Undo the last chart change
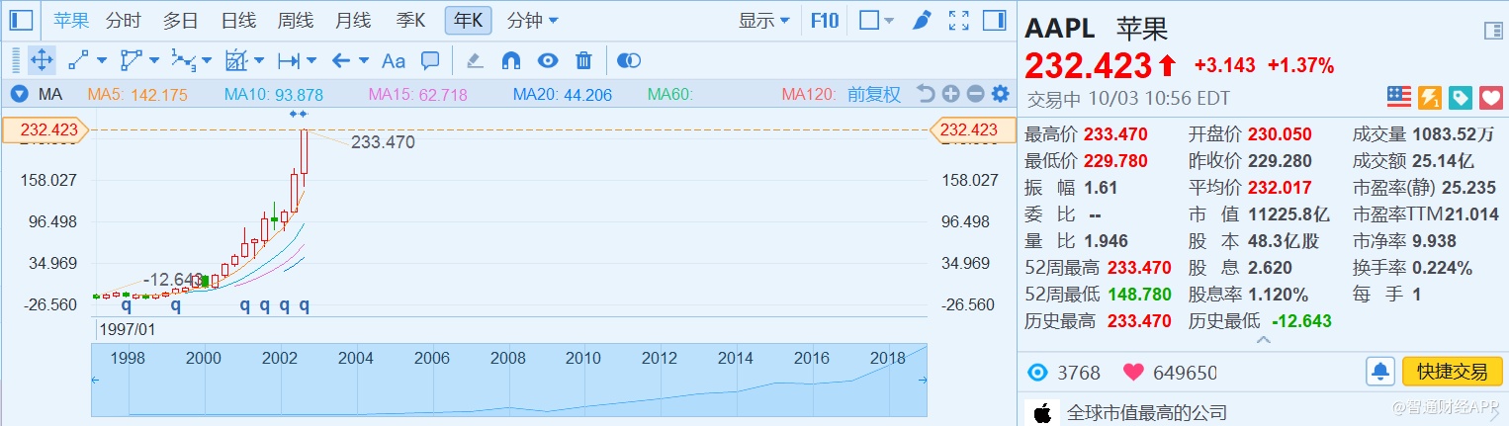 click(926, 94)
